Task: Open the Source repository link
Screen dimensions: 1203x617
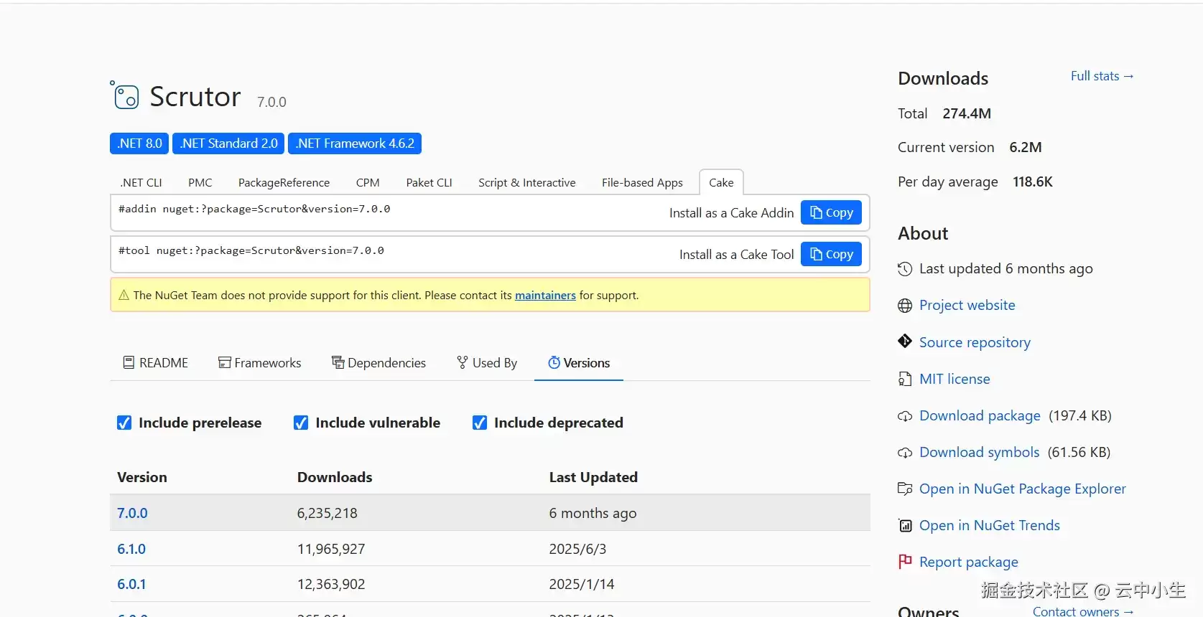Action: tap(975, 342)
